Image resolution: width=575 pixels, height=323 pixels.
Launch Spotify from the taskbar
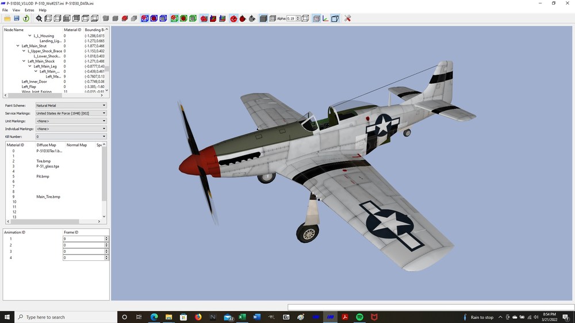pos(359,317)
